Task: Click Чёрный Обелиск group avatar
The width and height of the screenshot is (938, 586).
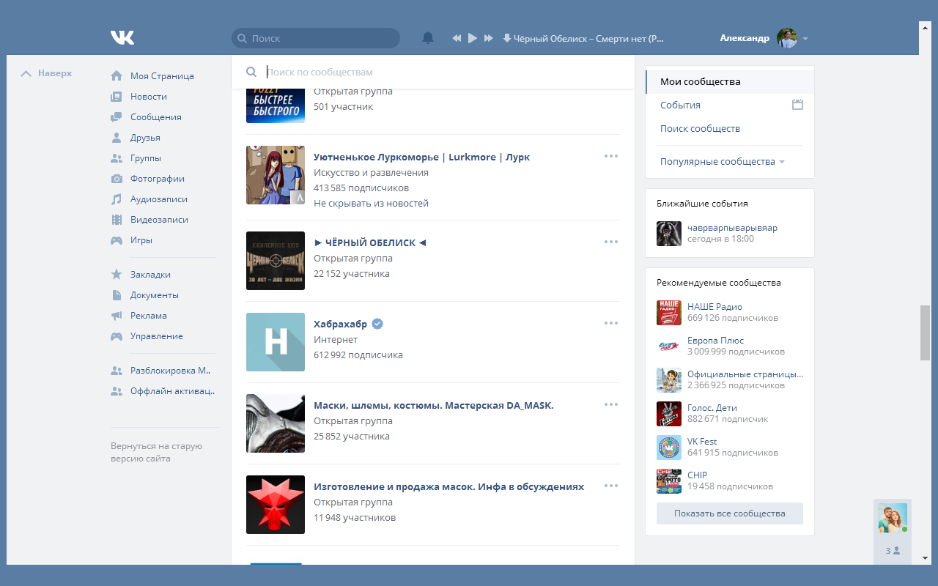Action: point(276,261)
